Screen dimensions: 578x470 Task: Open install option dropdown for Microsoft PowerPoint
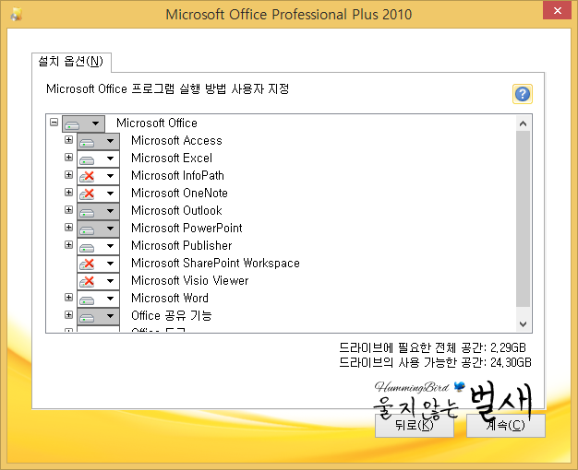click(x=98, y=229)
